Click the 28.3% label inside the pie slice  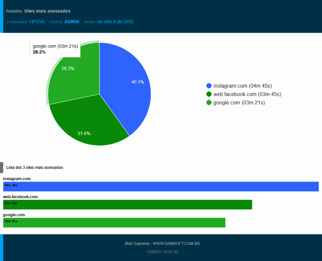tap(68, 68)
